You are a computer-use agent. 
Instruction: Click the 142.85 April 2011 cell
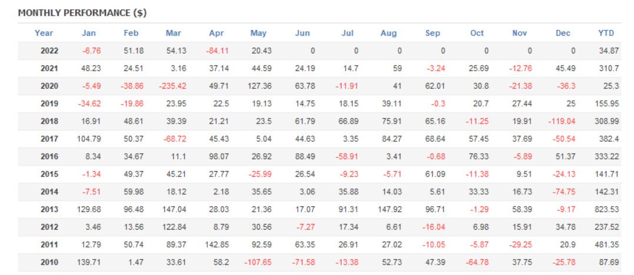[216, 245]
